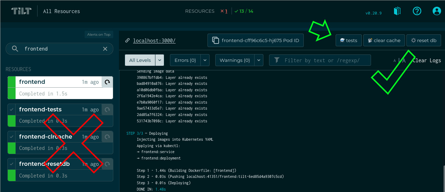Clear the frontend search text
Image resolution: width=445 pixels, height=192 pixels.
point(105,49)
